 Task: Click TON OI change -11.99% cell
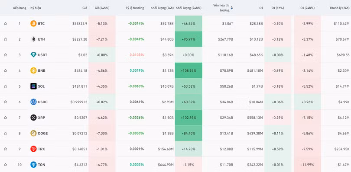coord(307,165)
